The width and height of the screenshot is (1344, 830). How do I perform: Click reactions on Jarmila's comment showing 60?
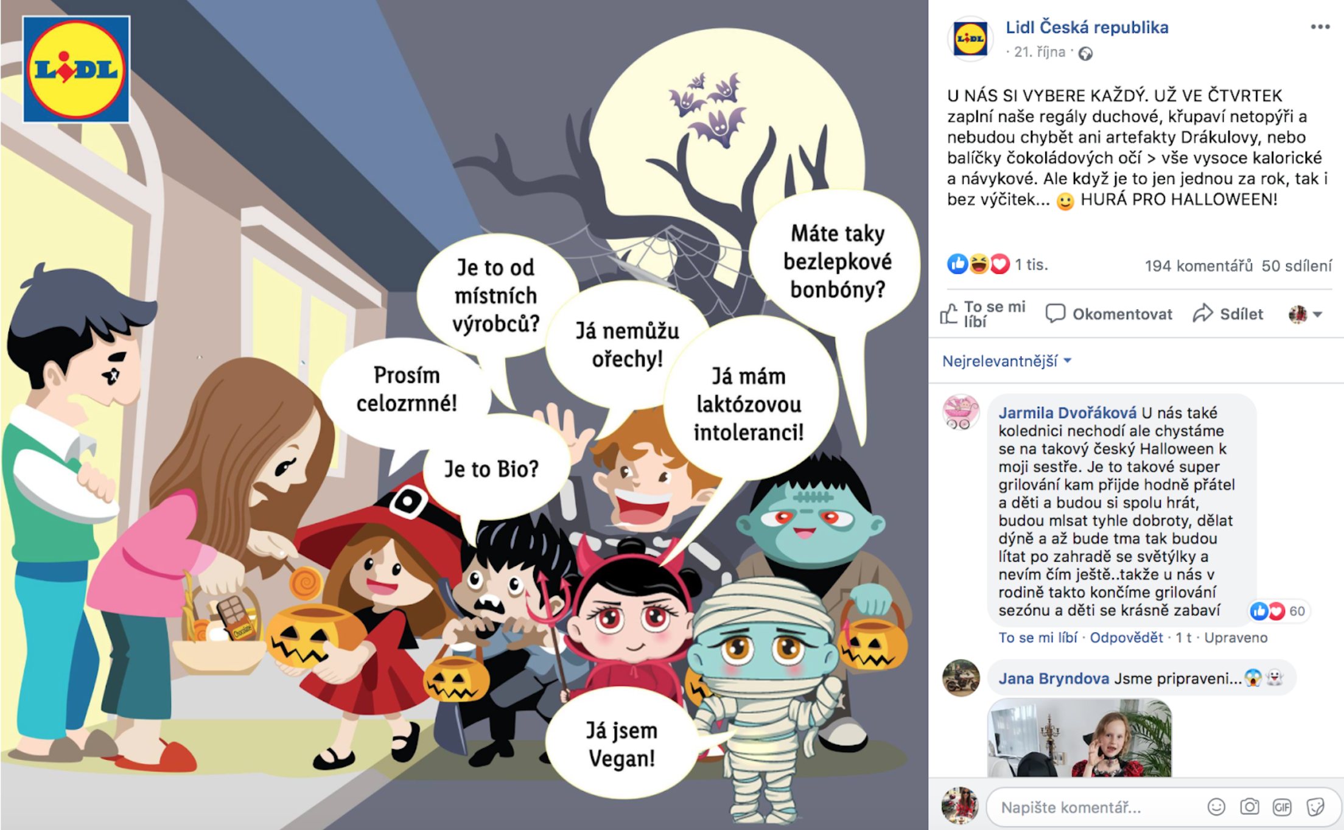coord(1278,611)
